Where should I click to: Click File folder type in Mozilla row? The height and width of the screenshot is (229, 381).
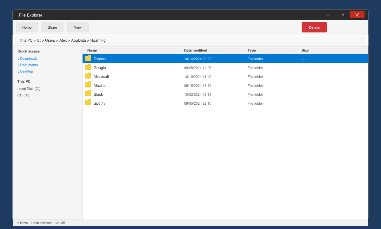tap(255, 86)
